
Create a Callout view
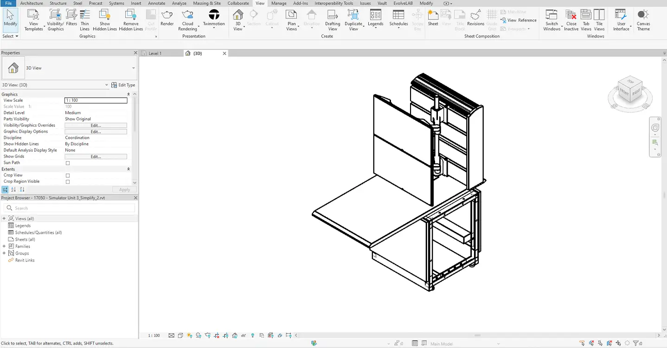coord(272,19)
